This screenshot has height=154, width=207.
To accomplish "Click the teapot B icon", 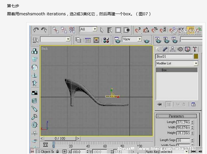I will coord(166,40).
